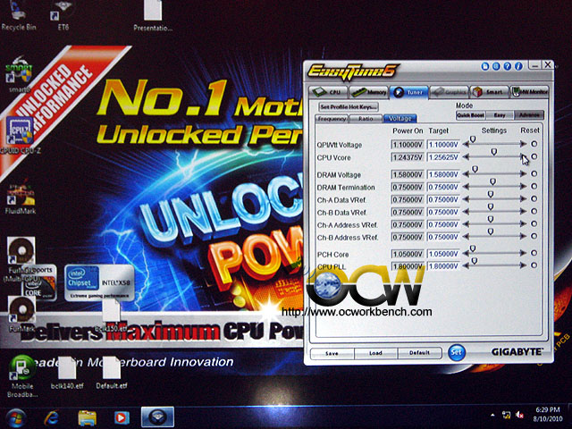Choose Advance mode
The width and height of the screenshot is (572, 429).
(x=529, y=115)
